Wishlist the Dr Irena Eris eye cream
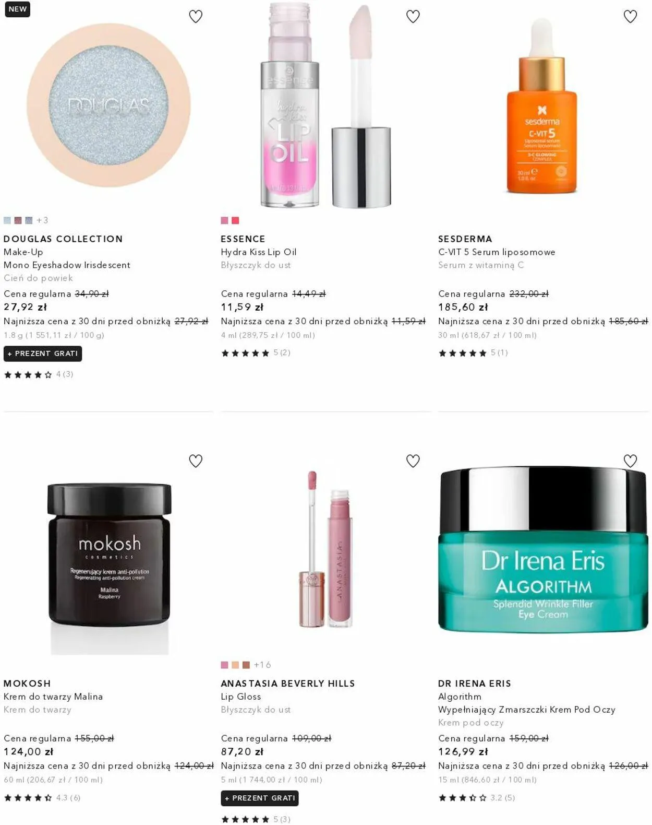 [x=631, y=461]
